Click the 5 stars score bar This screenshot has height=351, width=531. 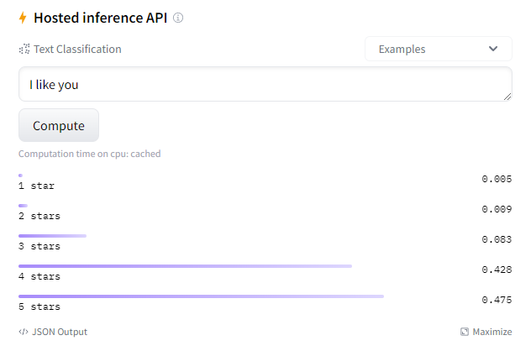[x=201, y=296]
